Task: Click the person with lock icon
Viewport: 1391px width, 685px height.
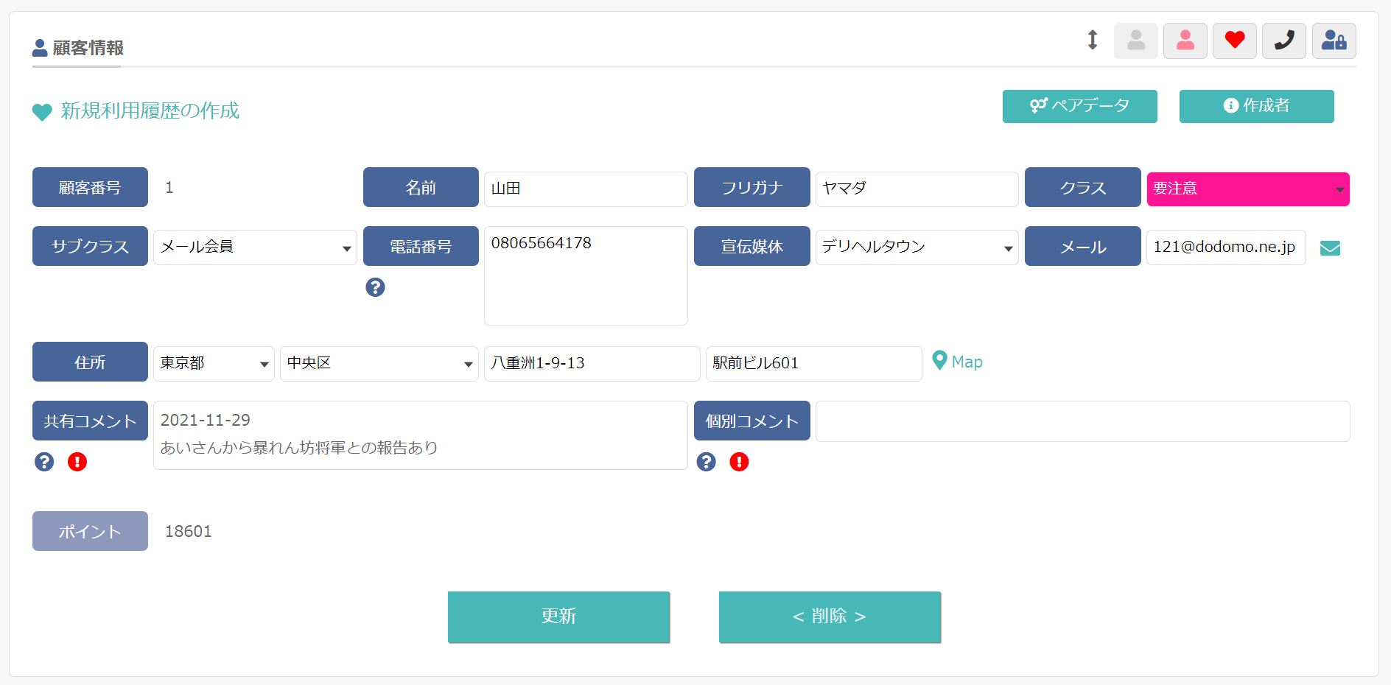Action: 1334,41
